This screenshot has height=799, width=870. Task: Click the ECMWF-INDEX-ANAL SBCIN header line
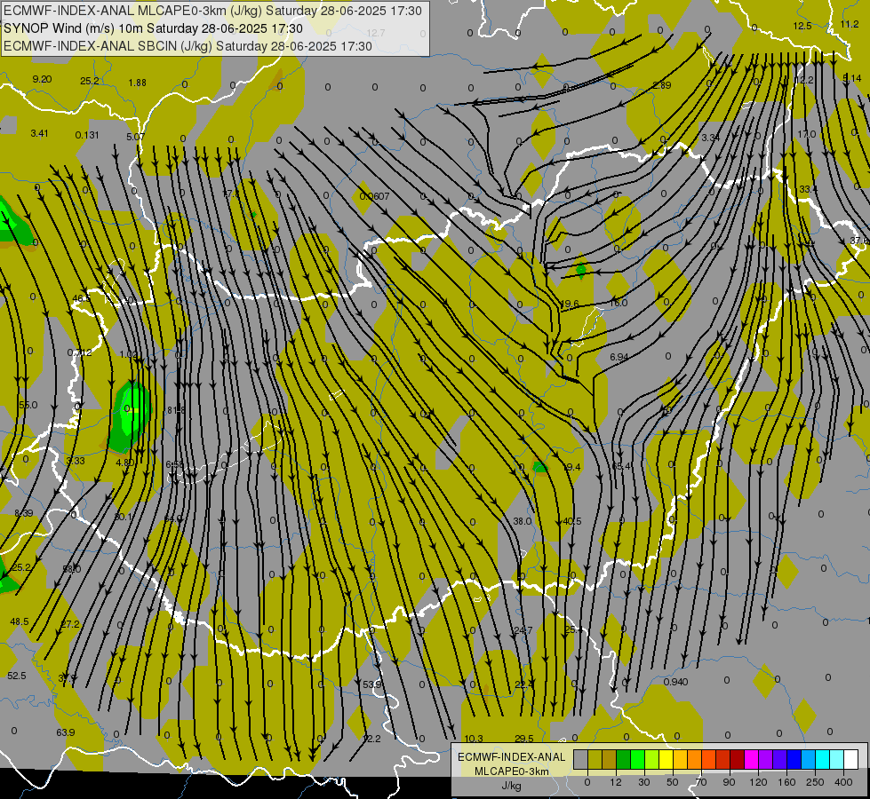188,46
